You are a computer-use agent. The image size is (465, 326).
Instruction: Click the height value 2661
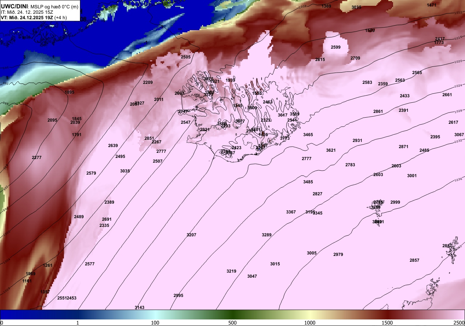coord(447,95)
